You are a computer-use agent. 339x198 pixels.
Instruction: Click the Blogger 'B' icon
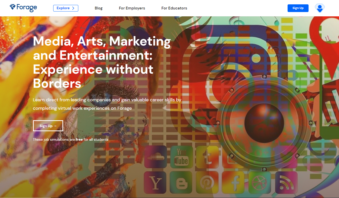pyautogui.click(x=181, y=183)
